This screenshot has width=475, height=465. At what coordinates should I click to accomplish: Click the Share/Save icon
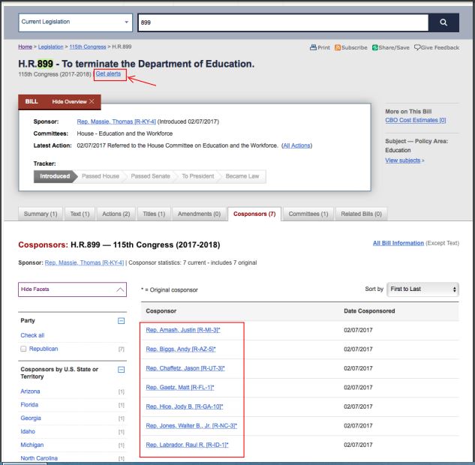point(379,49)
